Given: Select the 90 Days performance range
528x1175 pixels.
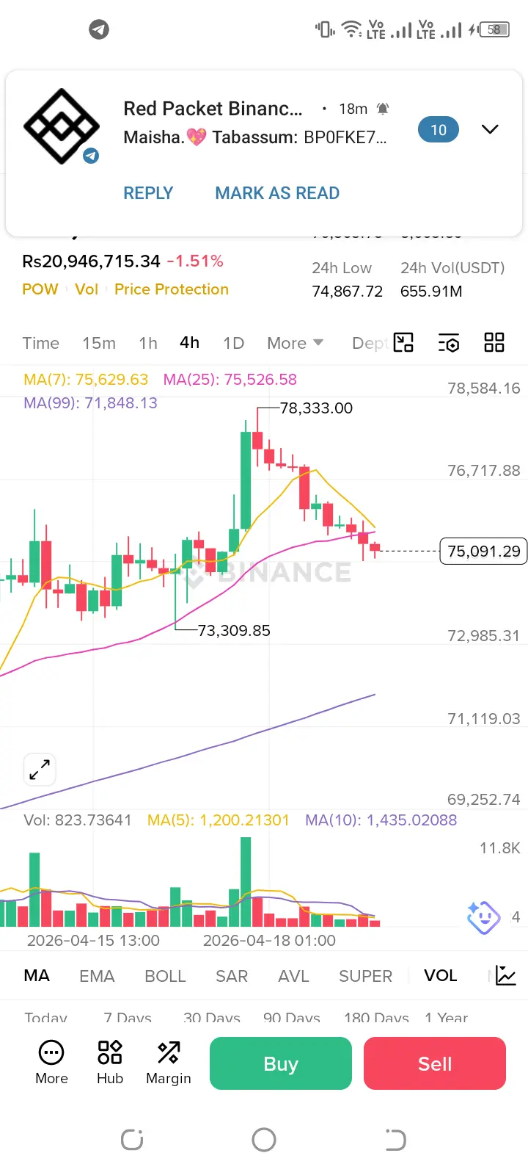Looking at the screenshot, I should pyautogui.click(x=292, y=1018).
